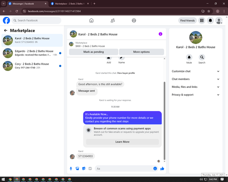Click the Name edit pencil icon
Screen dimensions: 228x182
point(121,58)
